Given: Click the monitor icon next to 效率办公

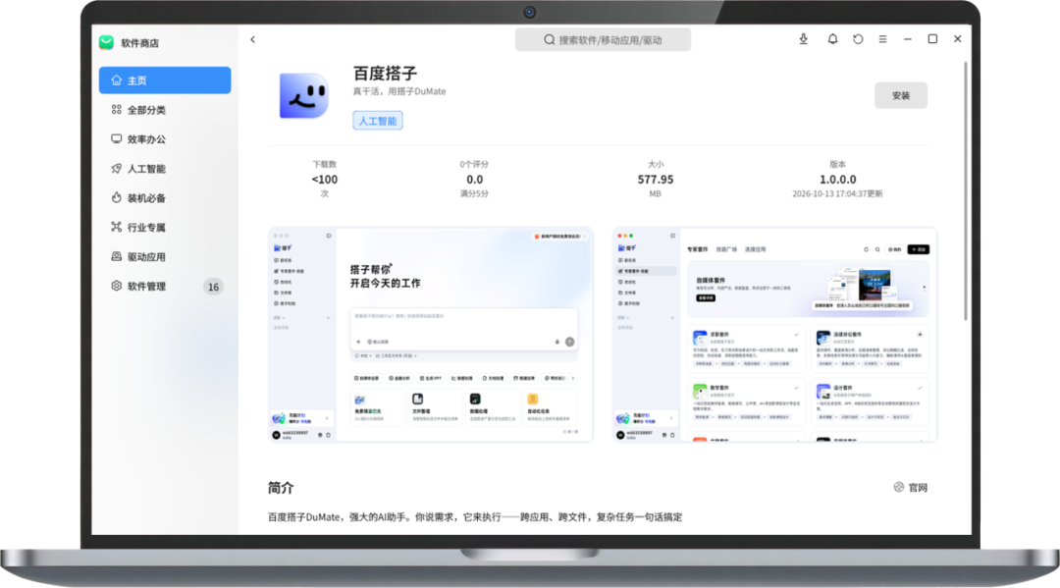Looking at the screenshot, I should pyautogui.click(x=116, y=138).
